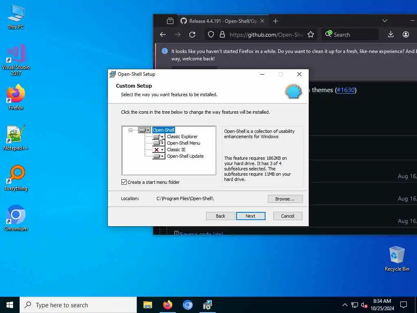Select the Visual Studio 2017 desktop shortcut
Screen dimensions: 417x313
(x=16, y=60)
